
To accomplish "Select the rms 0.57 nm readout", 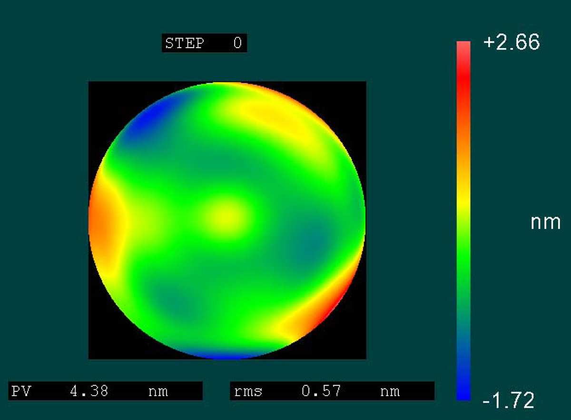I will pos(332,391).
